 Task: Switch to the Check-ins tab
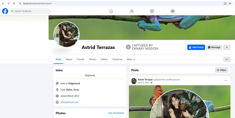117,59
